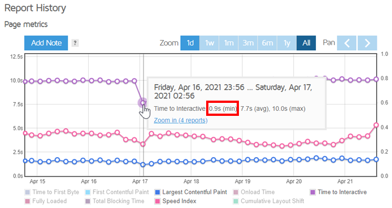The height and width of the screenshot is (208, 392).
Task: Pan the chart left with arrow
Action: click(347, 43)
